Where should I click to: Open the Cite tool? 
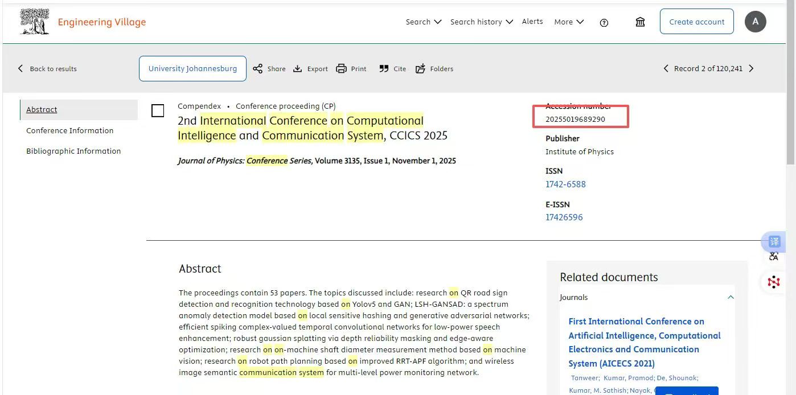[x=392, y=69]
